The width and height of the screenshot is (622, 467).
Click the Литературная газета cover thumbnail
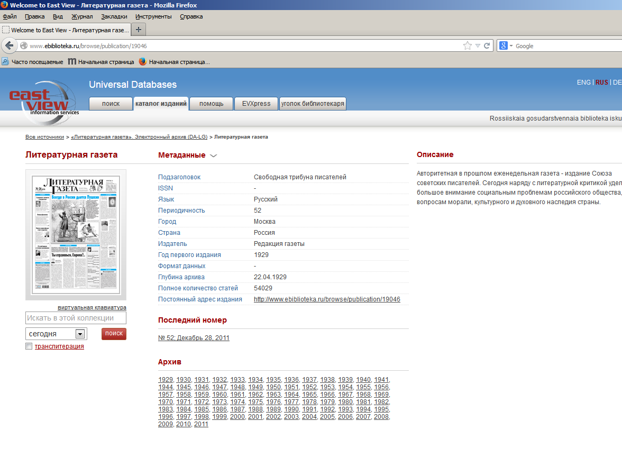76,235
